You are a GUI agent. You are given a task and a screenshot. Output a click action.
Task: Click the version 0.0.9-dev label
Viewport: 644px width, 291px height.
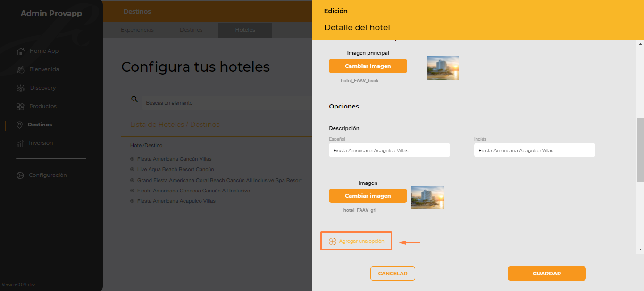pos(19,285)
